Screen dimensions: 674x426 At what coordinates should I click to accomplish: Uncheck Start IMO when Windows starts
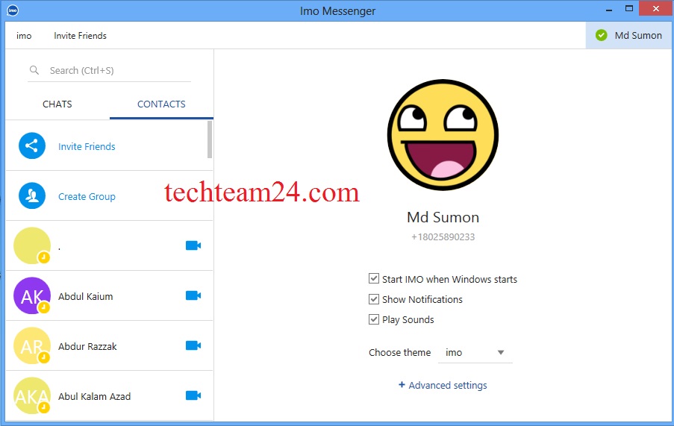[373, 279]
